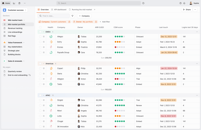Image resolution: width=201 pixels, height=130 pixels.
Task: Open the filter funnel icon
Action: coord(72,16)
